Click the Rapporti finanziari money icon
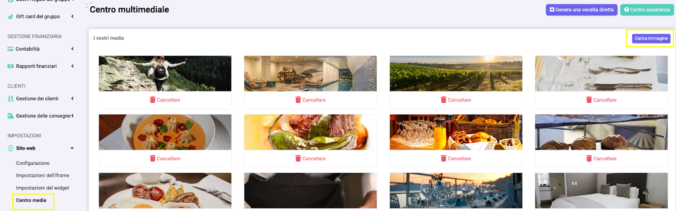This screenshot has height=211, width=676. (11, 67)
